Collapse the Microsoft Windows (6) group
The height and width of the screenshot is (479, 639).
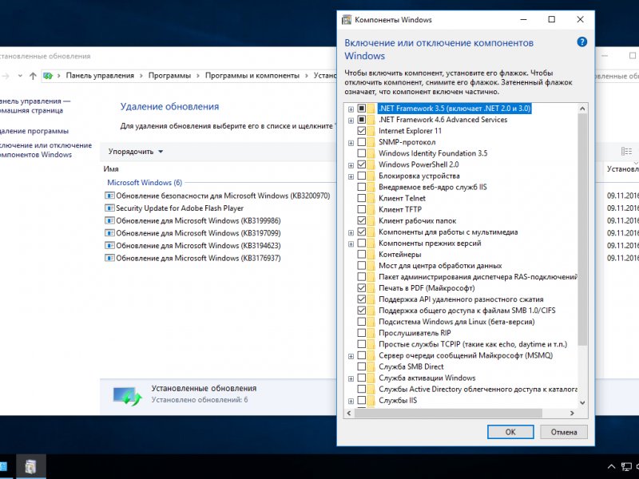click(145, 183)
